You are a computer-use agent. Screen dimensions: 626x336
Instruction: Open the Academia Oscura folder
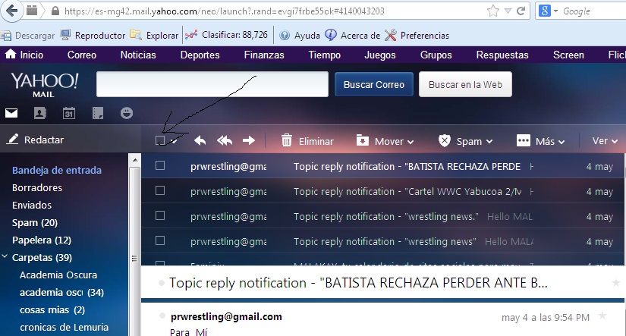58,275
